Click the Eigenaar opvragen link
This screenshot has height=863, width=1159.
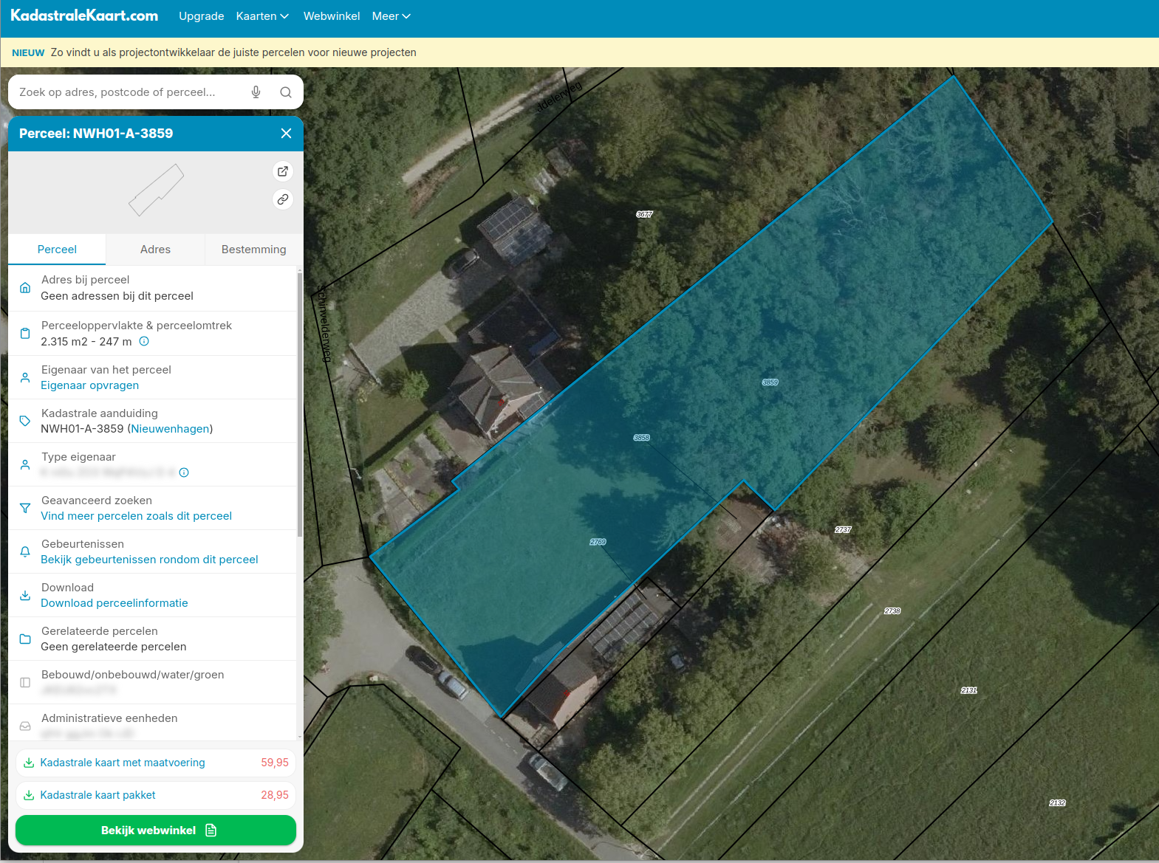[89, 385]
